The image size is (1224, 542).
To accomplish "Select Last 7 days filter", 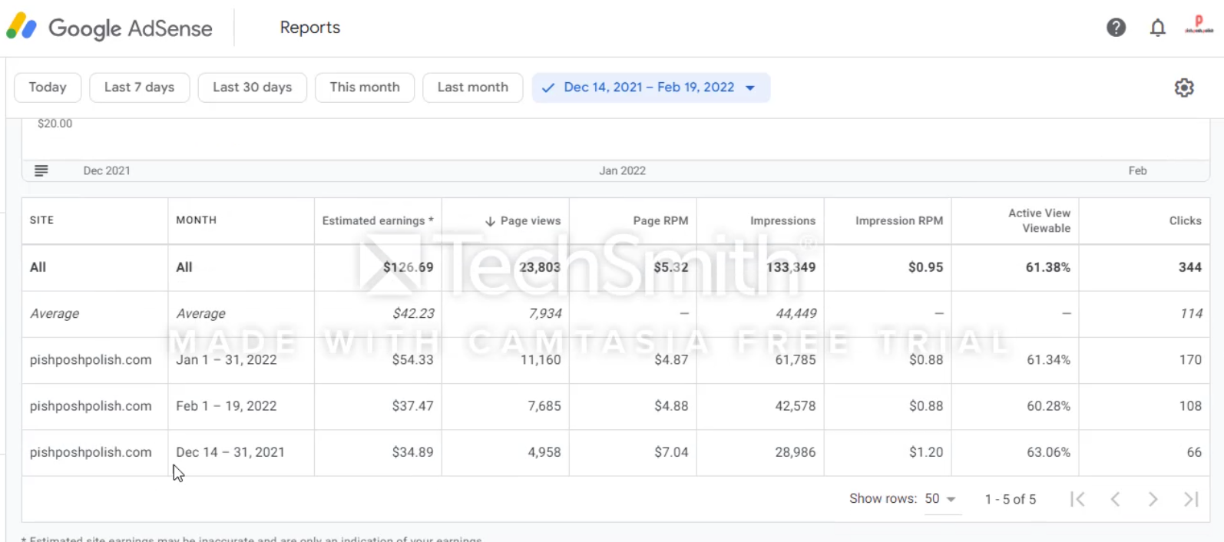I will tap(140, 88).
